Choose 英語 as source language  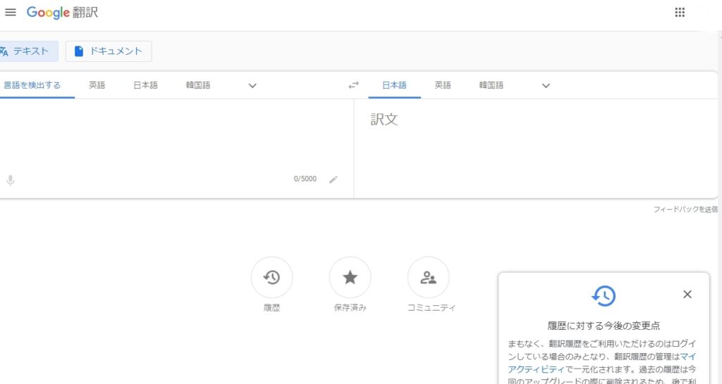pyautogui.click(x=97, y=85)
